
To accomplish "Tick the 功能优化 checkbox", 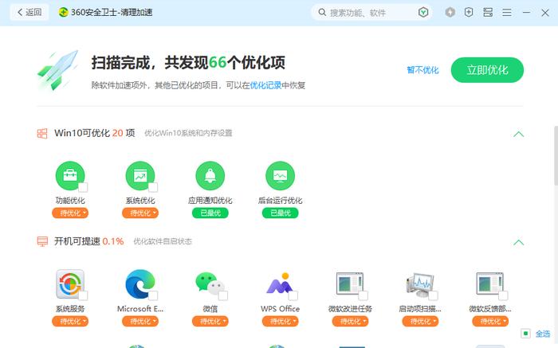I will (x=83, y=187).
